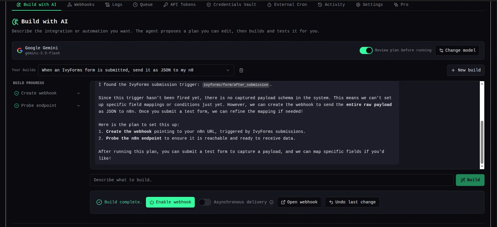This screenshot has width=497, height=227.
Task: Click the Probe endpoint check icon
Action: point(17,106)
